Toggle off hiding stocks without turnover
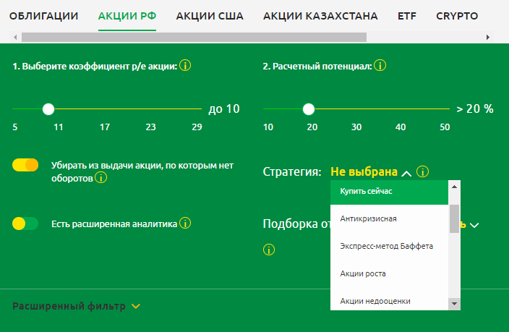The height and width of the screenshot is (332, 509). [x=25, y=165]
